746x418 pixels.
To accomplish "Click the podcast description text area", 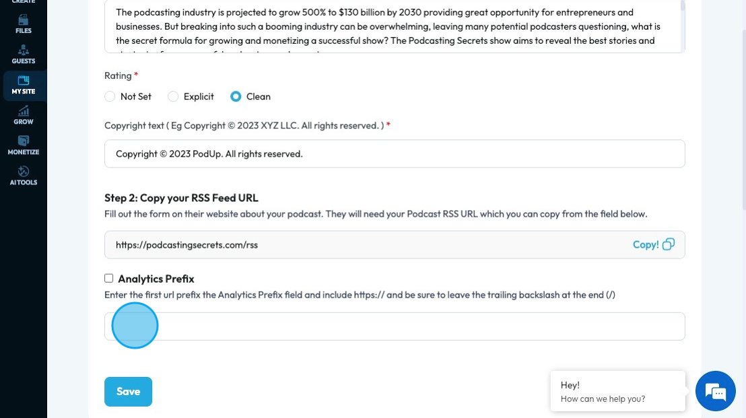I will [x=391, y=27].
